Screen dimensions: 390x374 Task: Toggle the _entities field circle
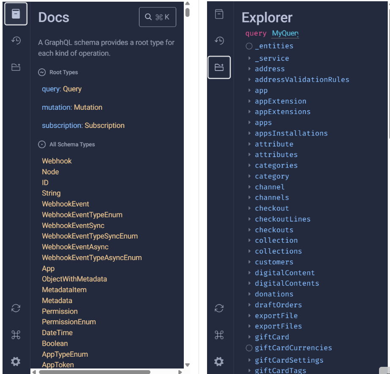point(249,46)
